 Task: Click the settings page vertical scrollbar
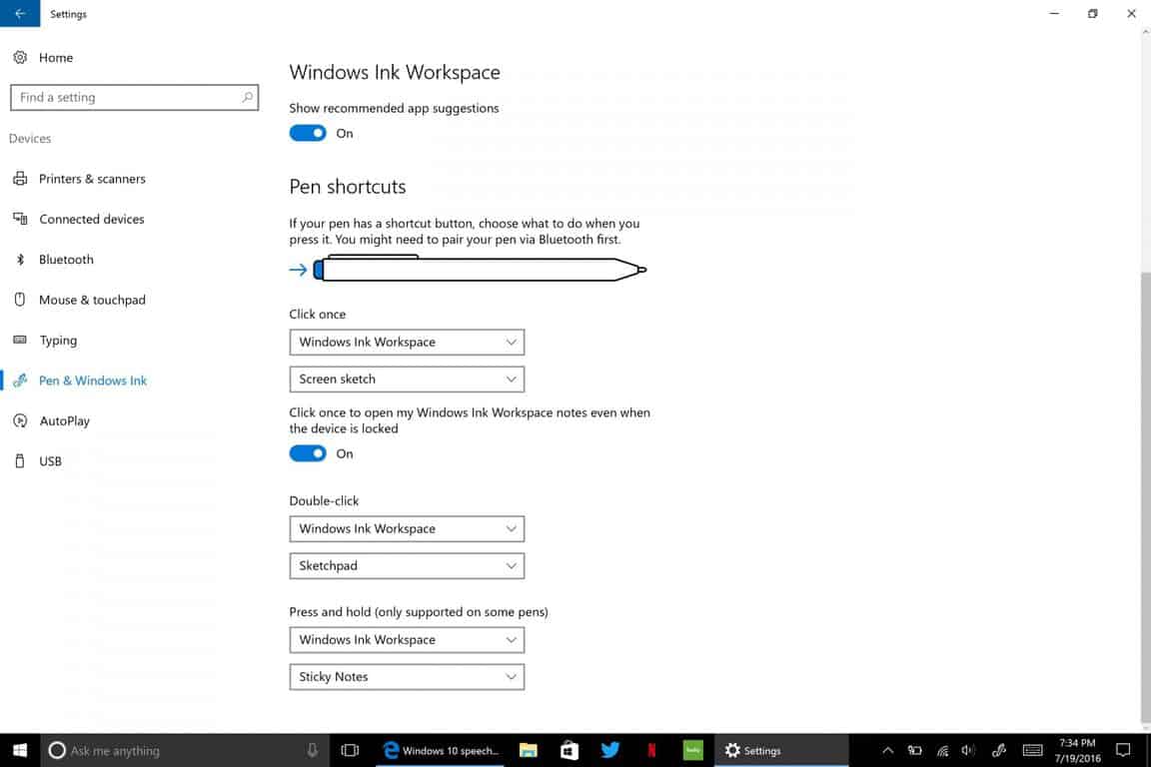coord(1145,497)
